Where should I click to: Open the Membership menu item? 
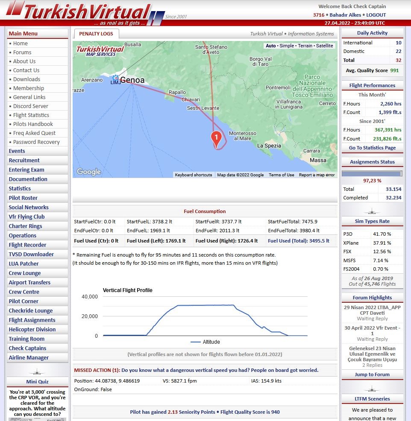click(29, 88)
